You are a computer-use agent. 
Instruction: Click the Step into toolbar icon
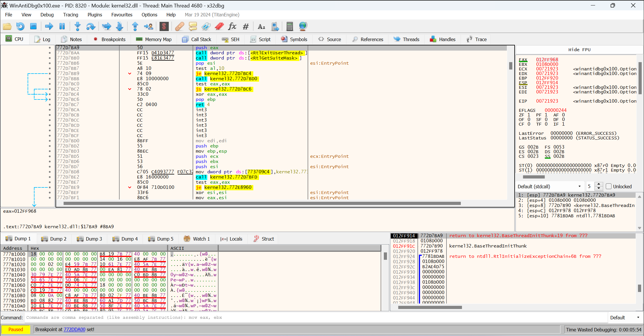click(x=78, y=26)
